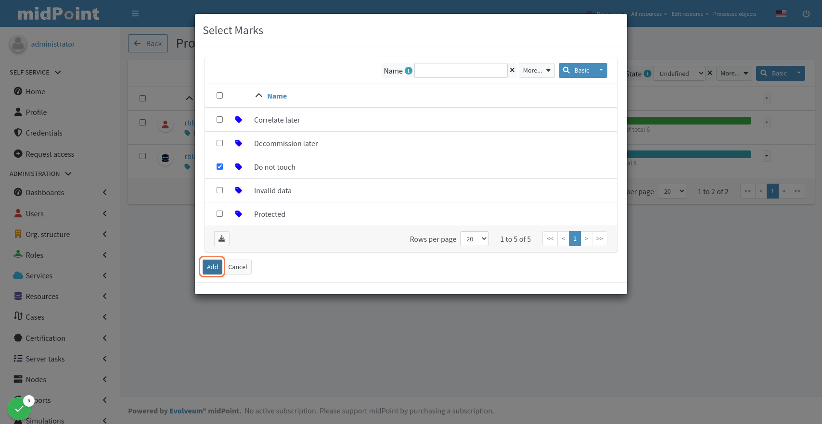This screenshot has width=822, height=424.
Task: Toggle the select-all checkbox in dialog header
Action: coord(219,96)
